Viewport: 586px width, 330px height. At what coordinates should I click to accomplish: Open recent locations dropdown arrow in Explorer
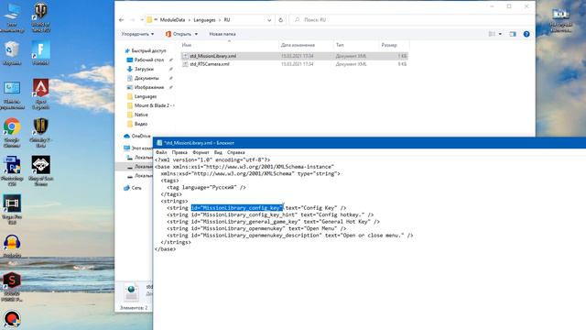142,20
